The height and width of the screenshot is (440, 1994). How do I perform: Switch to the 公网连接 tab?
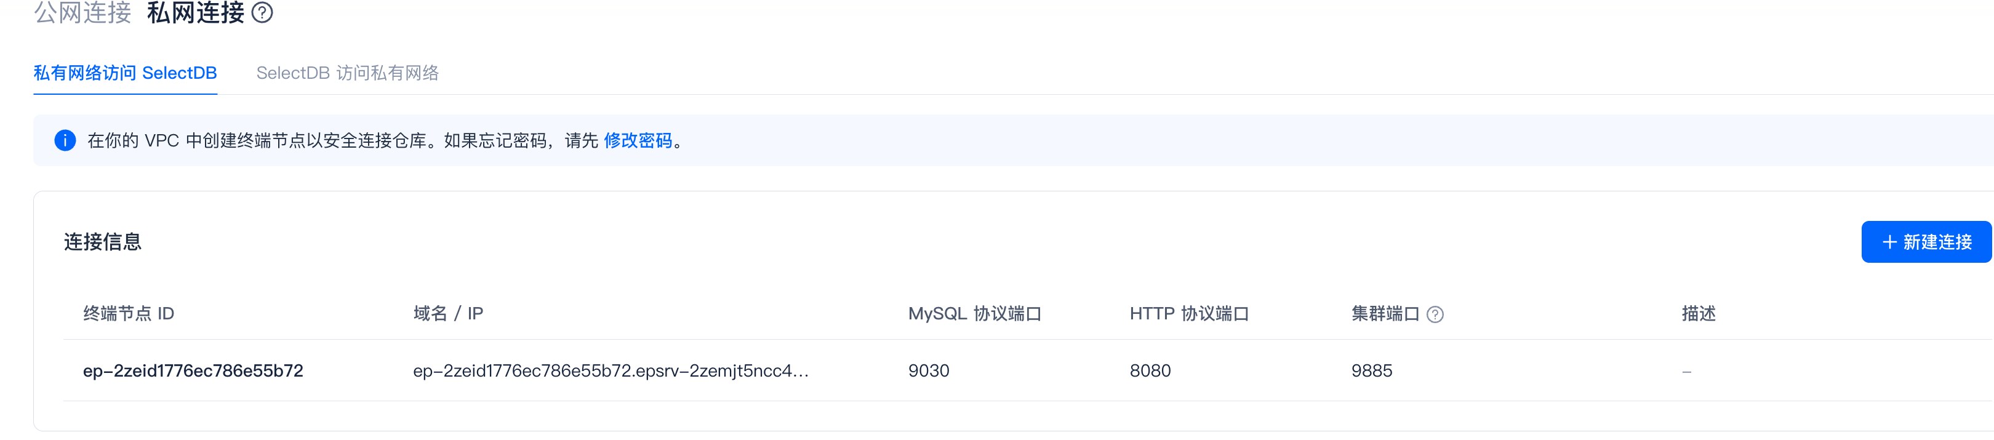(x=83, y=13)
